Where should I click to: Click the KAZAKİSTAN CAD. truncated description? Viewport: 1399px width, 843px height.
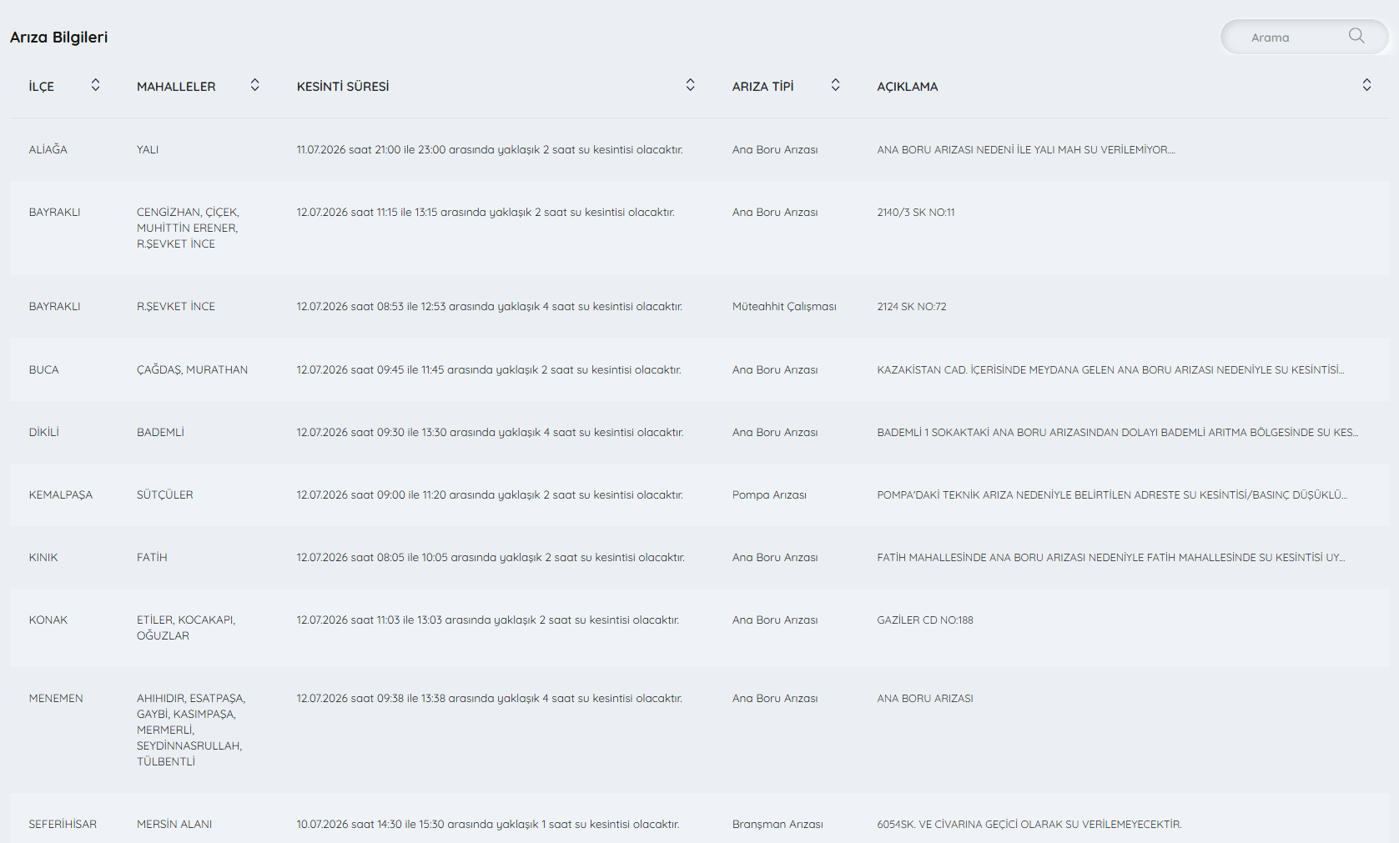pos(1110,370)
